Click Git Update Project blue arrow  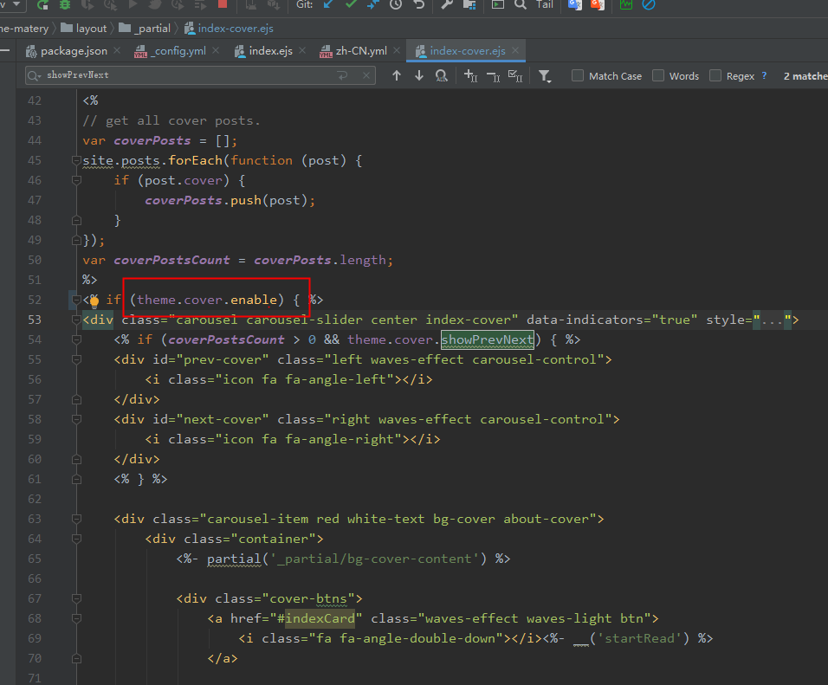pyautogui.click(x=328, y=4)
